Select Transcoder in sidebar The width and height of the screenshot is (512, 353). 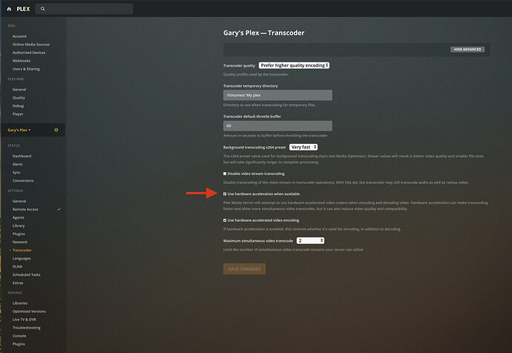coord(22,250)
